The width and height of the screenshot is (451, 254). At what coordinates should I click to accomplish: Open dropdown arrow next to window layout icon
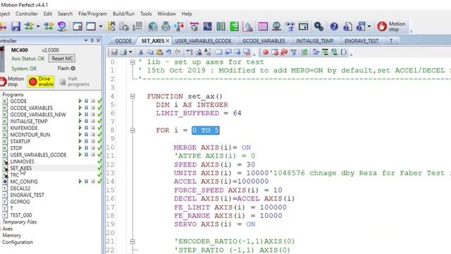point(101,27)
